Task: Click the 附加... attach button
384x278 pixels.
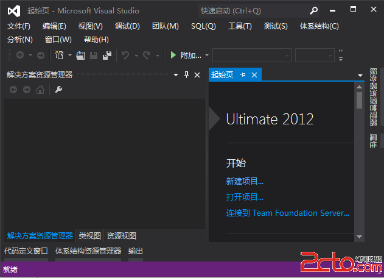Action: (190, 55)
